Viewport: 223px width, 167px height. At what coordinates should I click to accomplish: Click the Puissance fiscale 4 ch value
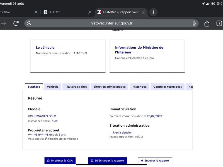click(x=55, y=121)
